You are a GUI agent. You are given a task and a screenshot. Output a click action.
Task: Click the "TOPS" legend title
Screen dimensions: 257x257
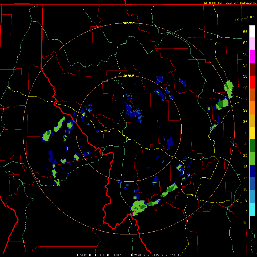251,17
